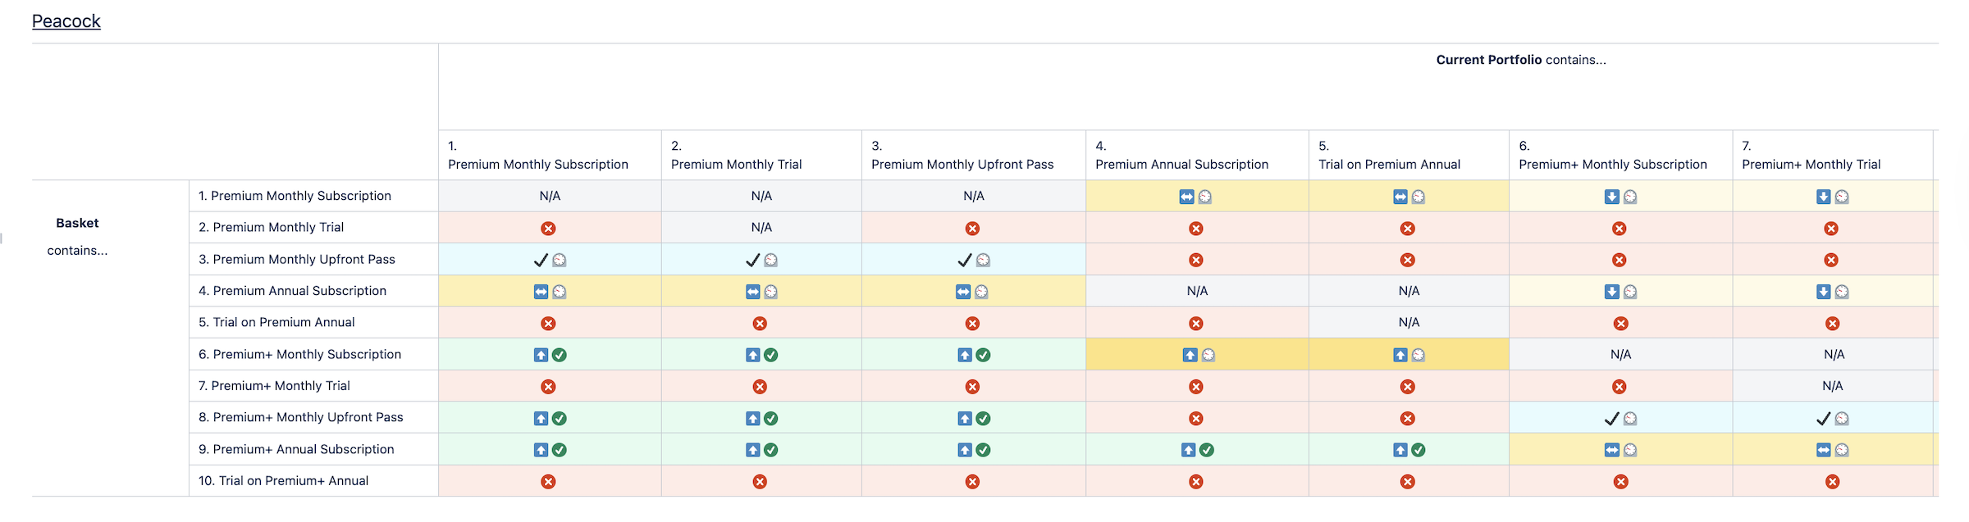Click the clock icon in Premium+ Annual Subscription row, column 7
The height and width of the screenshot is (522, 1969).
coord(1842,450)
